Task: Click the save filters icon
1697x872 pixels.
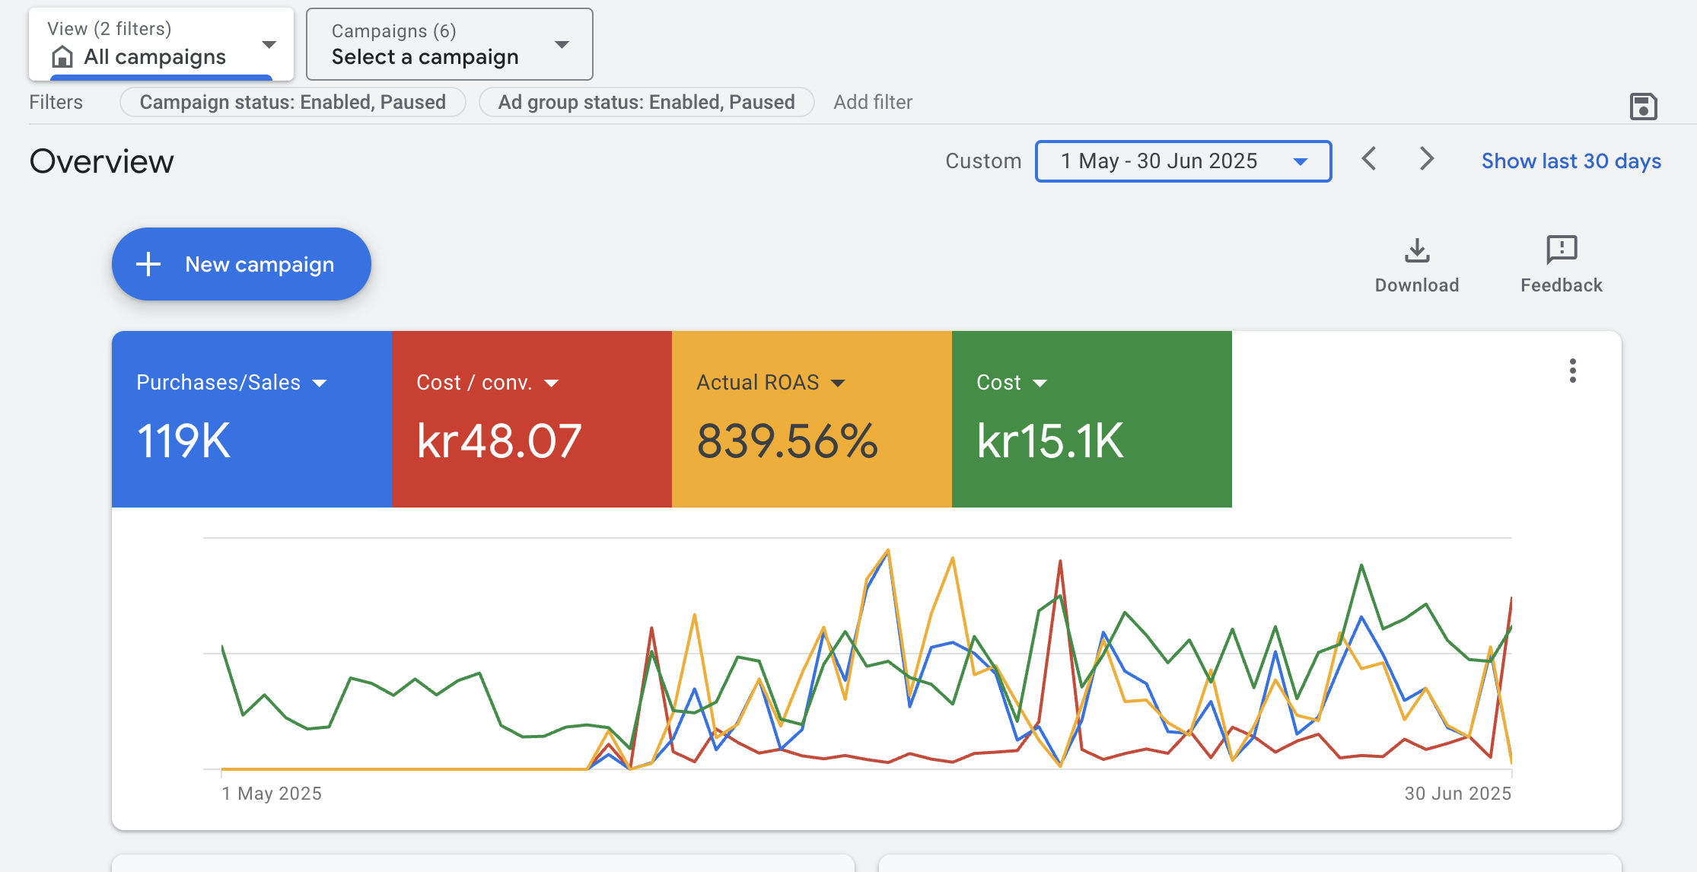Action: [x=1644, y=107]
